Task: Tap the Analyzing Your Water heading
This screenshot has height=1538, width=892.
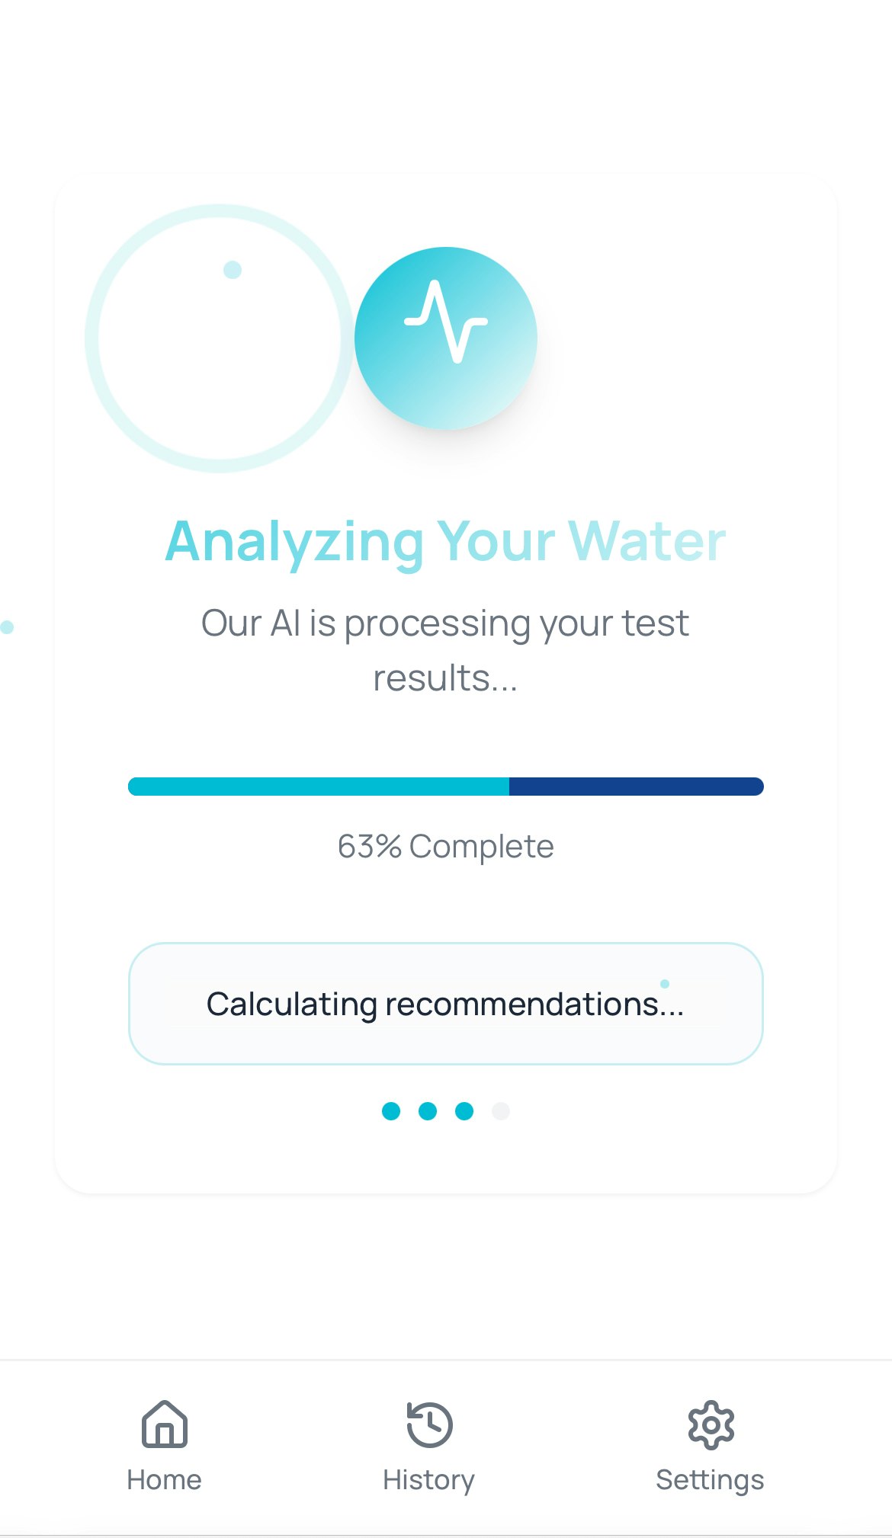Action: pyautogui.click(x=445, y=541)
